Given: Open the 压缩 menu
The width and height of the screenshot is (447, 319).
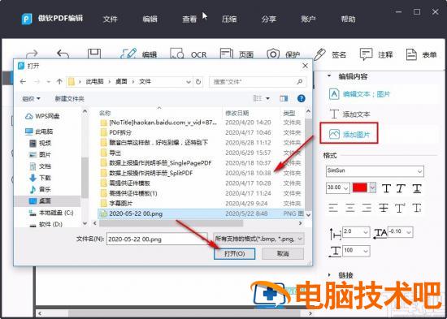Looking at the screenshot, I should [x=229, y=19].
